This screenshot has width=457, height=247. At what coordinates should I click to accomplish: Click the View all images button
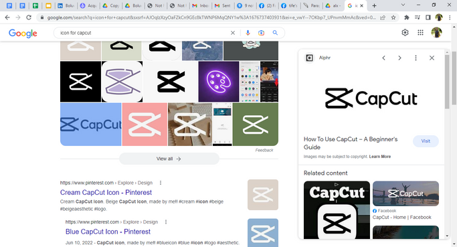(x=169, y=159)
